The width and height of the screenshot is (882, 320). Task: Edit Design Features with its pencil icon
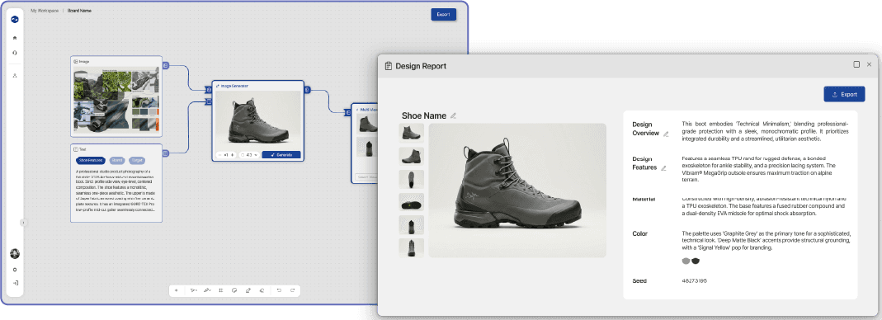(663, 167)
